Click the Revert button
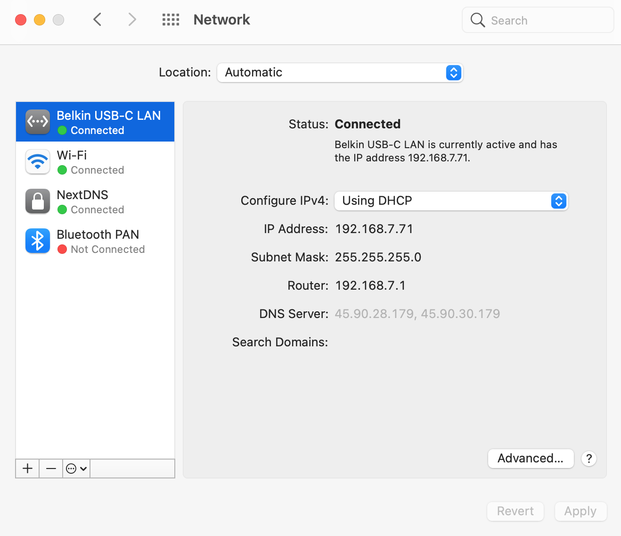The image size is (621, 536). point(515,511)
